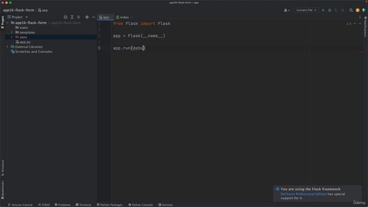Toggle the Bookmarks sidebar stripe button

pyautogui.click(x=2, y=190)
